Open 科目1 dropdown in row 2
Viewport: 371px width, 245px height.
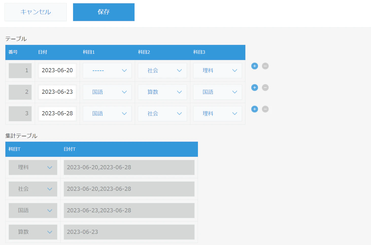[x=107, y=92]
